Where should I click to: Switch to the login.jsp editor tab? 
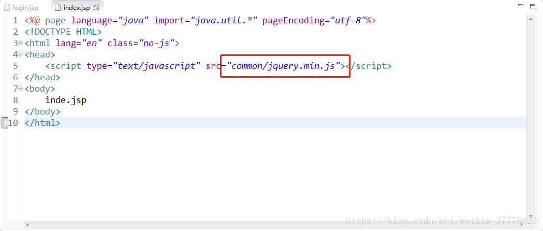pos(21,7)
